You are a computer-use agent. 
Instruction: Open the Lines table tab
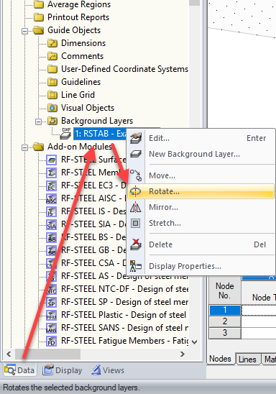[247, 359]
